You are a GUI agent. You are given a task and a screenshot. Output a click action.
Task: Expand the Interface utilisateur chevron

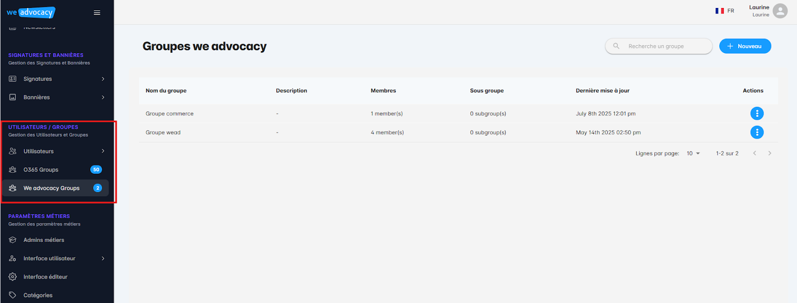tap(103, 258)
